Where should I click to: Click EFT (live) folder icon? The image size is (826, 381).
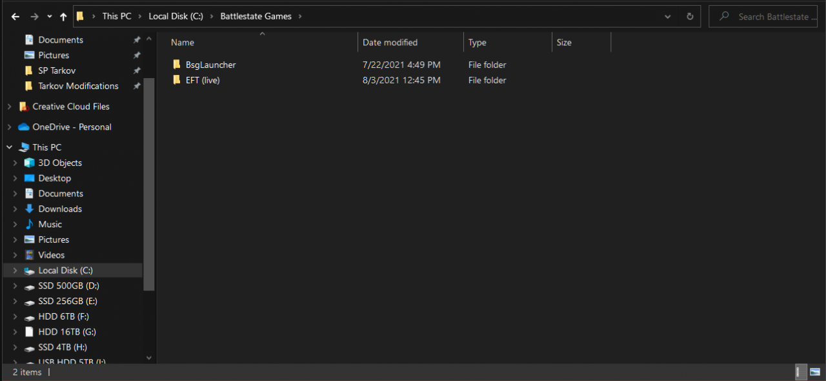(x=177, y=80)
